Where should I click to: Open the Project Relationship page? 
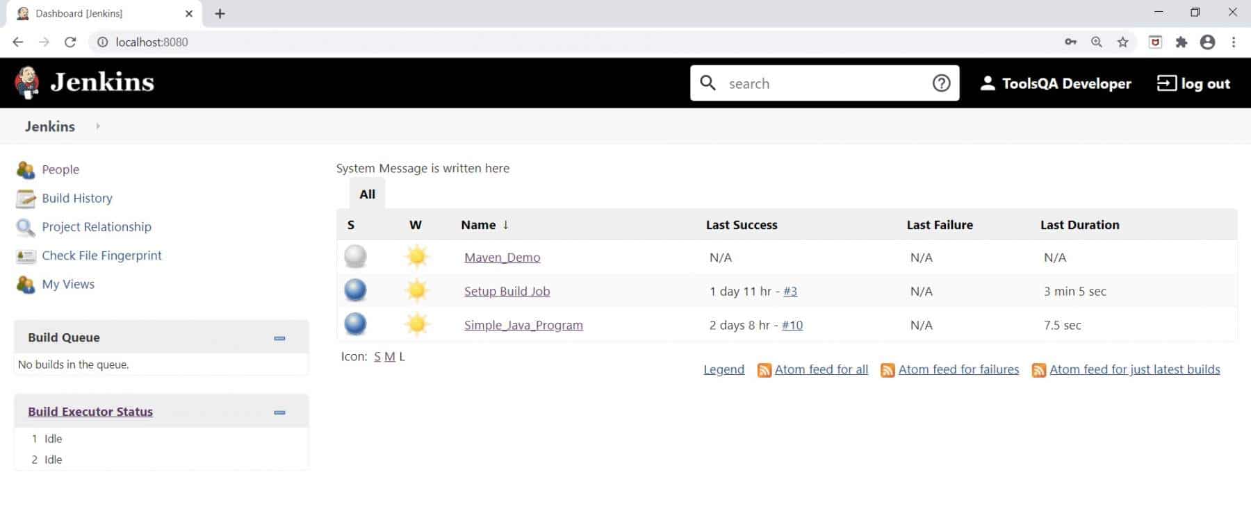tap(97, 227)
